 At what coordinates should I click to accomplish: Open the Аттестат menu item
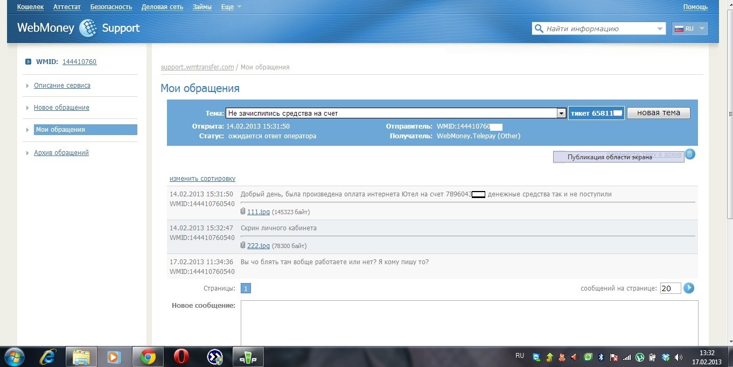pyautogui.click(x=67, y=7)
